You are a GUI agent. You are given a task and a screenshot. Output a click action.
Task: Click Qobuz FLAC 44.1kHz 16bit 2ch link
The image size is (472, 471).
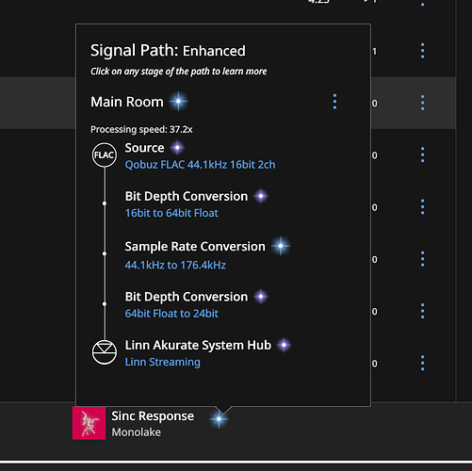[200, 165]
